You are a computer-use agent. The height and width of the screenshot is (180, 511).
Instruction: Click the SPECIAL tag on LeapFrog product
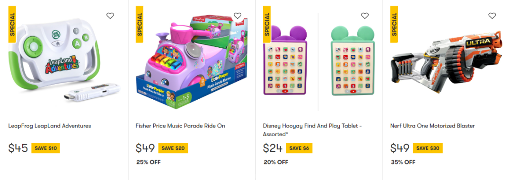tap(12, 25)
